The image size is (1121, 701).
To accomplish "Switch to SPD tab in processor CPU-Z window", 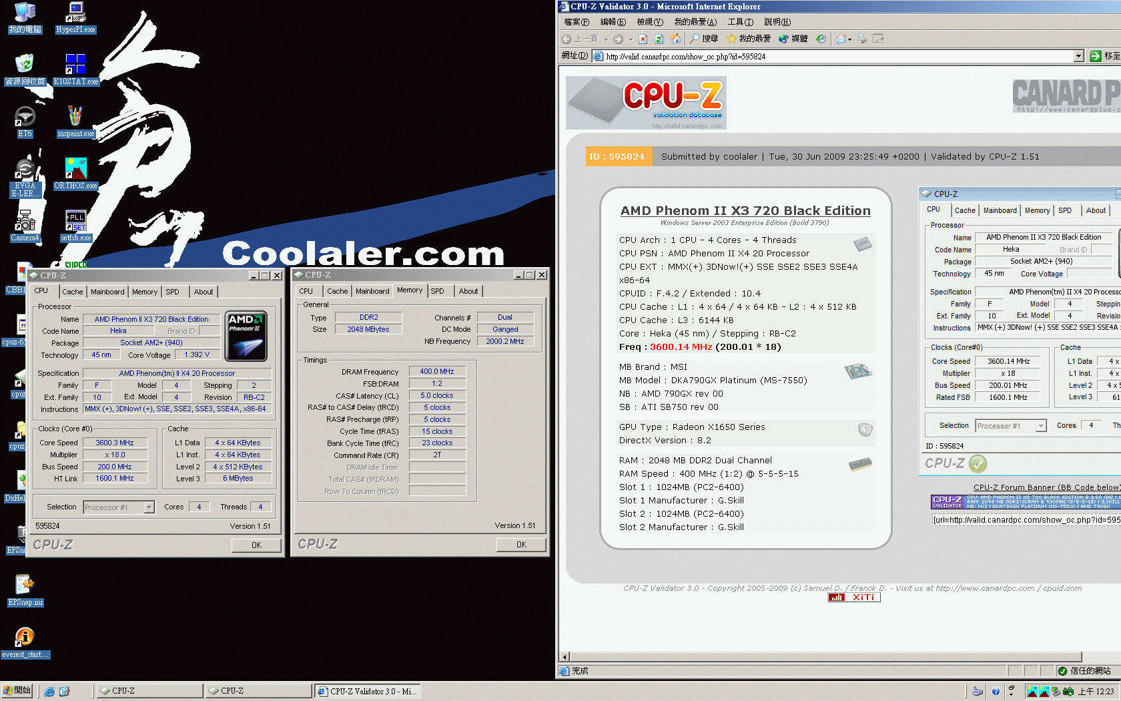I will point(172,292).
